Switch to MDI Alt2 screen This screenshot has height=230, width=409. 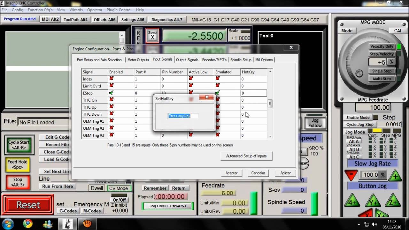coord(50,19)
